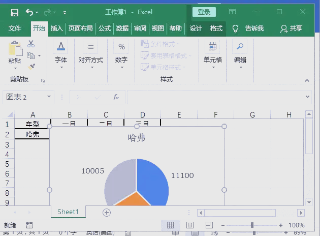Click 条件格式 conditional formatting
Viewport: 320px width, 236px height.
tap(160, 44)
